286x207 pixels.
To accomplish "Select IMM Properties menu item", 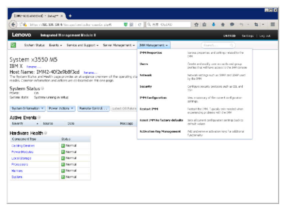I will [151, 53].
